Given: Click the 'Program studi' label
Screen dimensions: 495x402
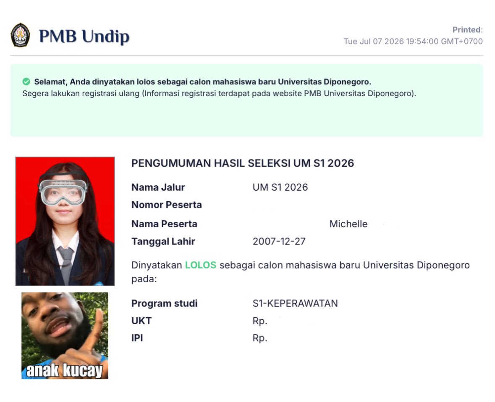Looking at the screenshot, I should pyautogui.click(x=164, y=303).
